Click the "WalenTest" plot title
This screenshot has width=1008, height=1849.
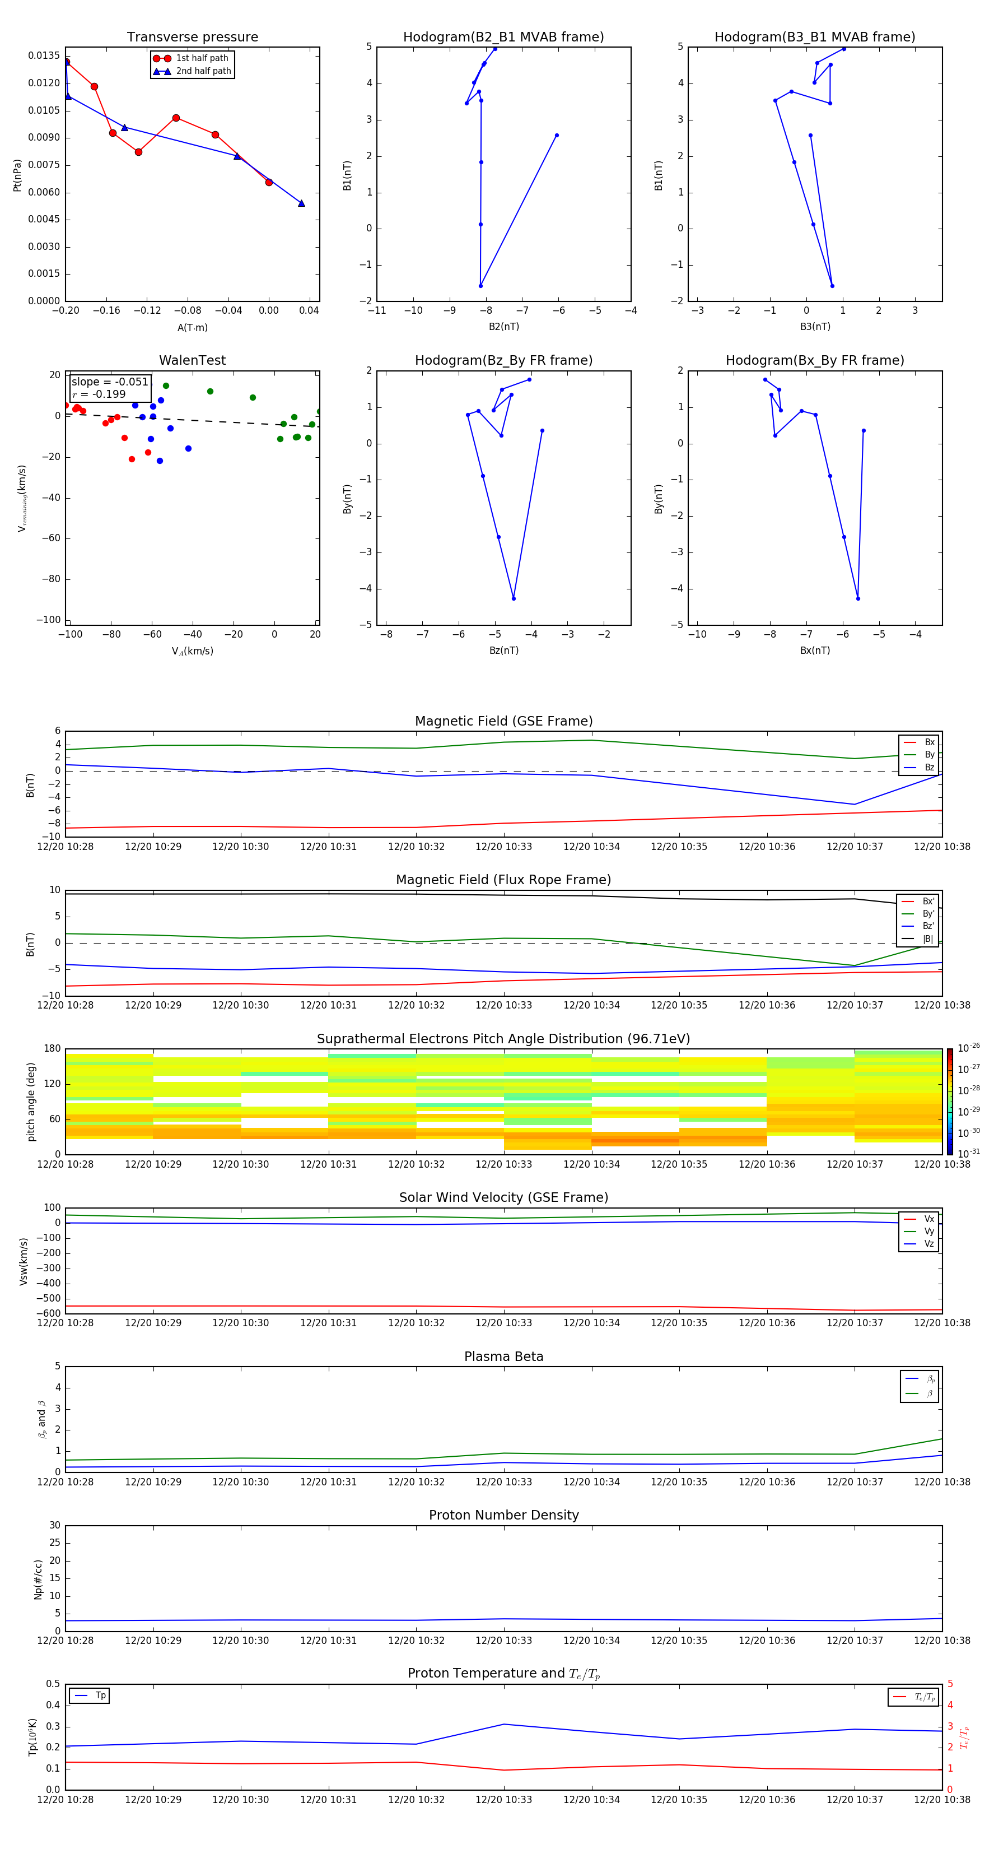tap(192, 360)
